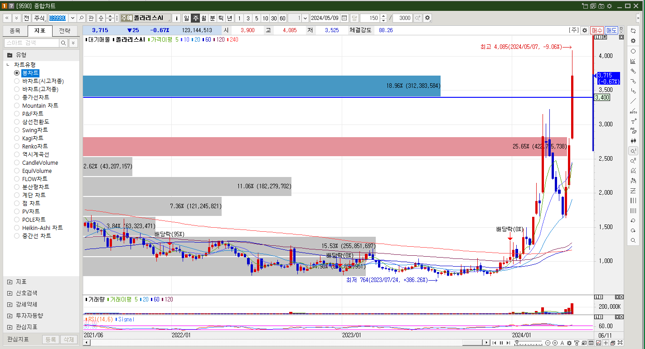This screenshot has width=645, height=349.
Task: Select the 분 minute period button
Action: click(x=213, y=18)
